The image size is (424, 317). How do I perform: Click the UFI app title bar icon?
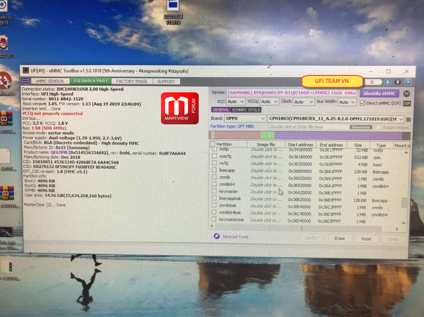click(x=26, y=71)
